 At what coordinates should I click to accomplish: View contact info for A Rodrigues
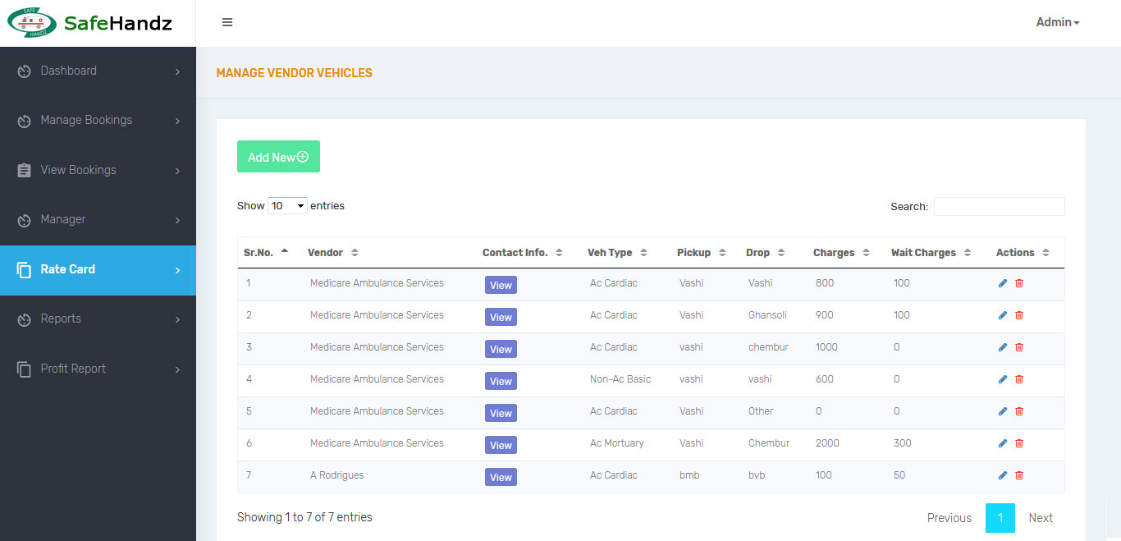point(501,477)
